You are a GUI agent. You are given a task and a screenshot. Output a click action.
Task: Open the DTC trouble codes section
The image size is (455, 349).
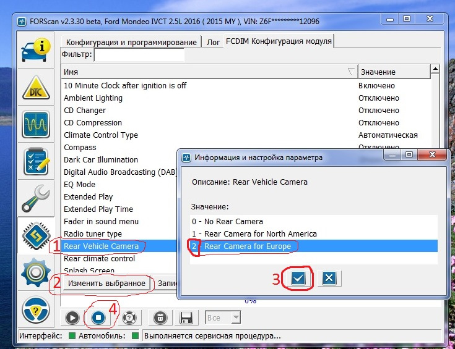[36, 88]
